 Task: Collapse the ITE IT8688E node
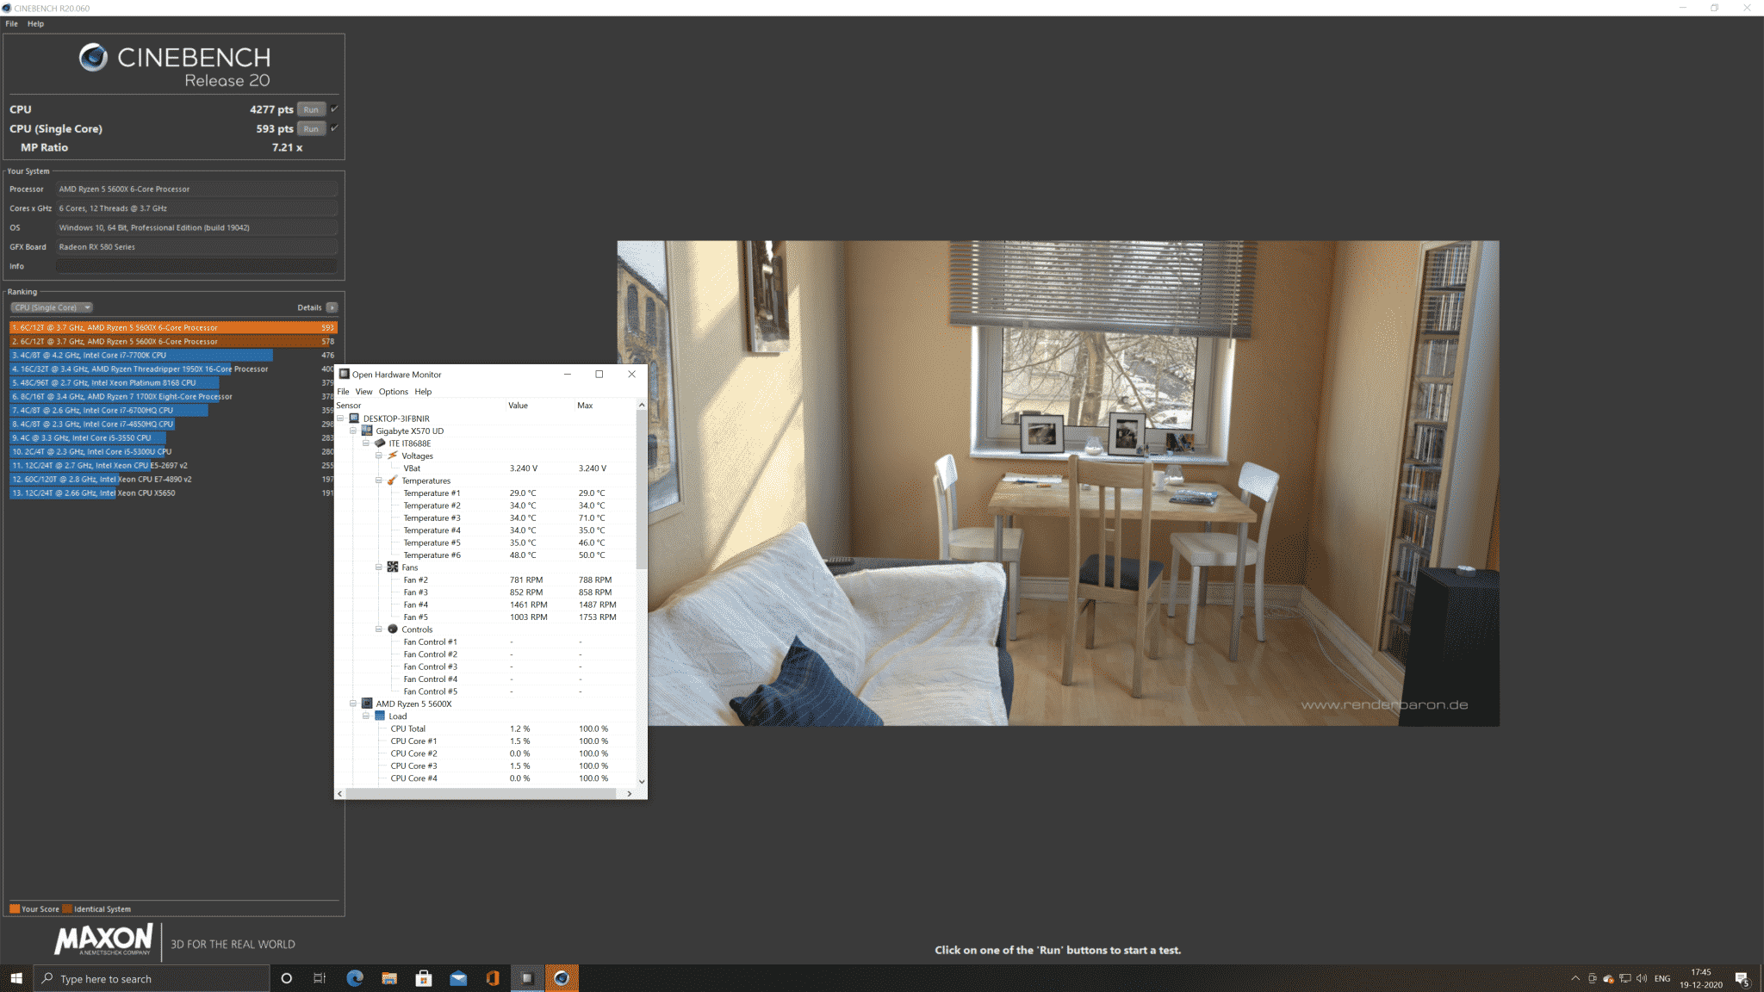point(366,443)
